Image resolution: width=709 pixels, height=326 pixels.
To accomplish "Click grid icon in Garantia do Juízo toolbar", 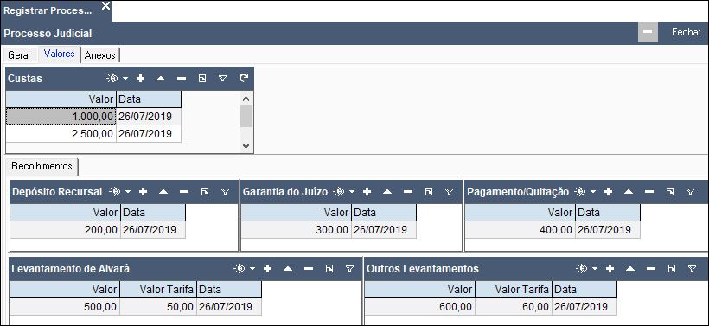I will point(429,192).
